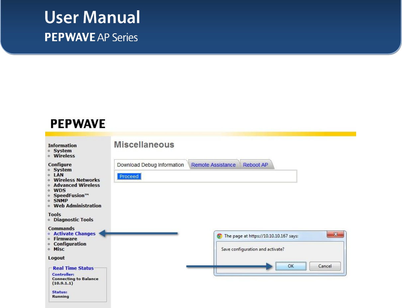This screenshot has height=308, width=402.
Task: Click the Proceed button
Action: [x=129, y=177]
